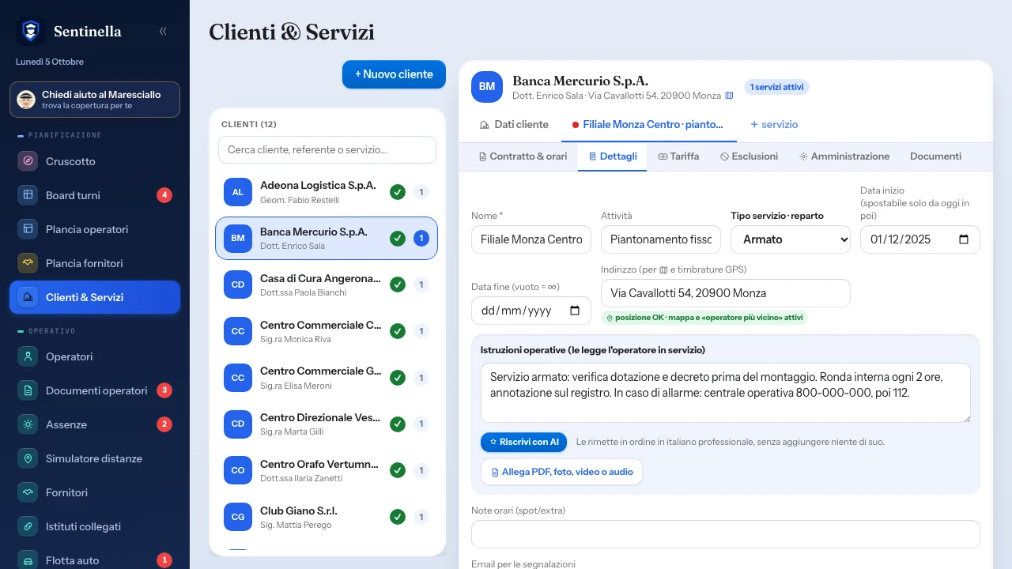The width and height of the screenshot is (1012, 569).
Task: Open the Esclusioni subtab
Action: pyautogui.click(x=749, y=156)
